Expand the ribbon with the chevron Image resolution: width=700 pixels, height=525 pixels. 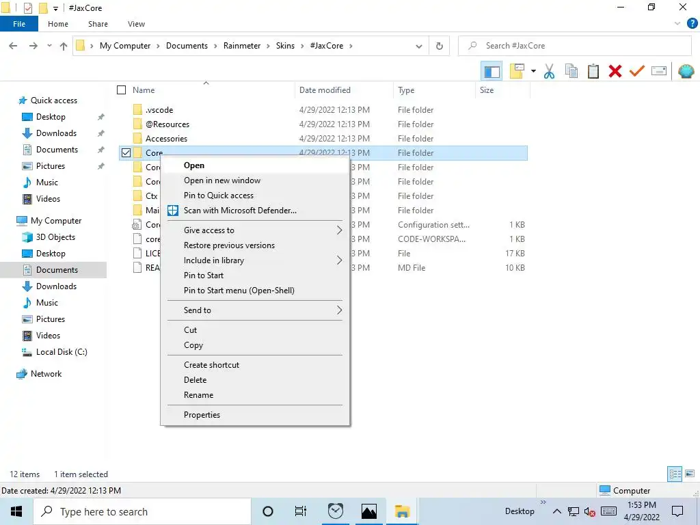point(677,23)
